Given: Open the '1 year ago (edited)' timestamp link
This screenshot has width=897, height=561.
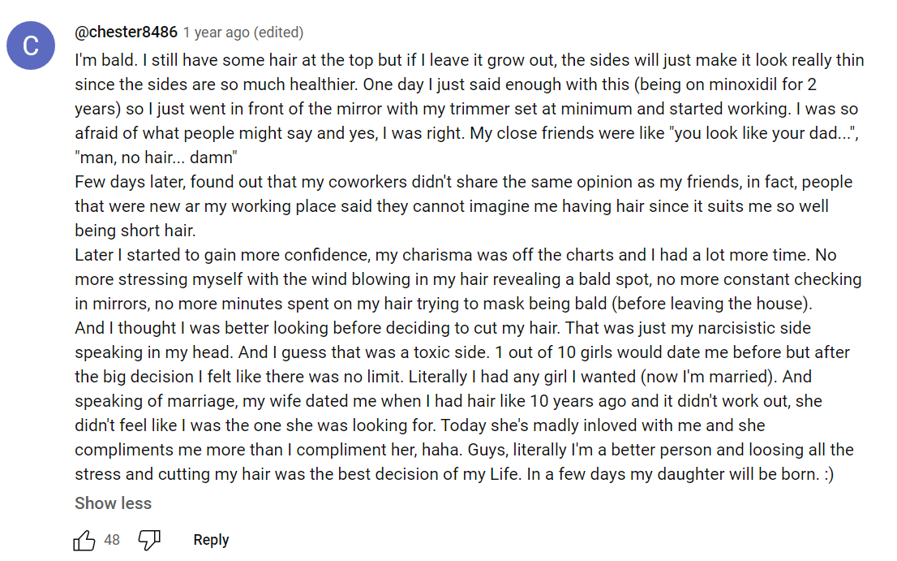Looking at the screenshot, I should tap(243, 32).
